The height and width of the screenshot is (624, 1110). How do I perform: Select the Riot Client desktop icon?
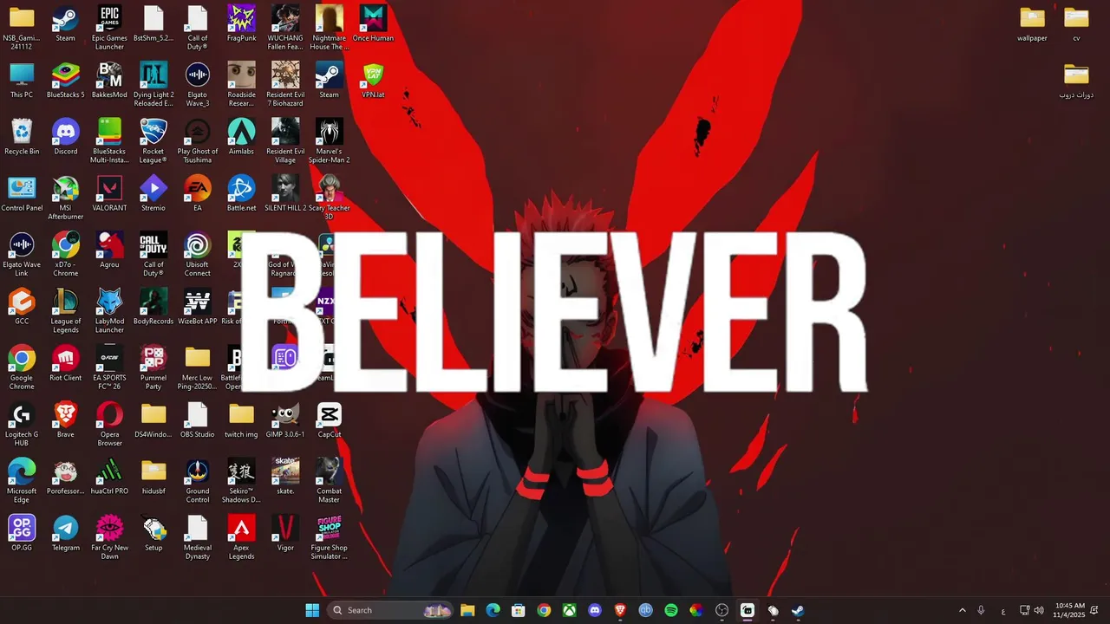pos(66,363)
